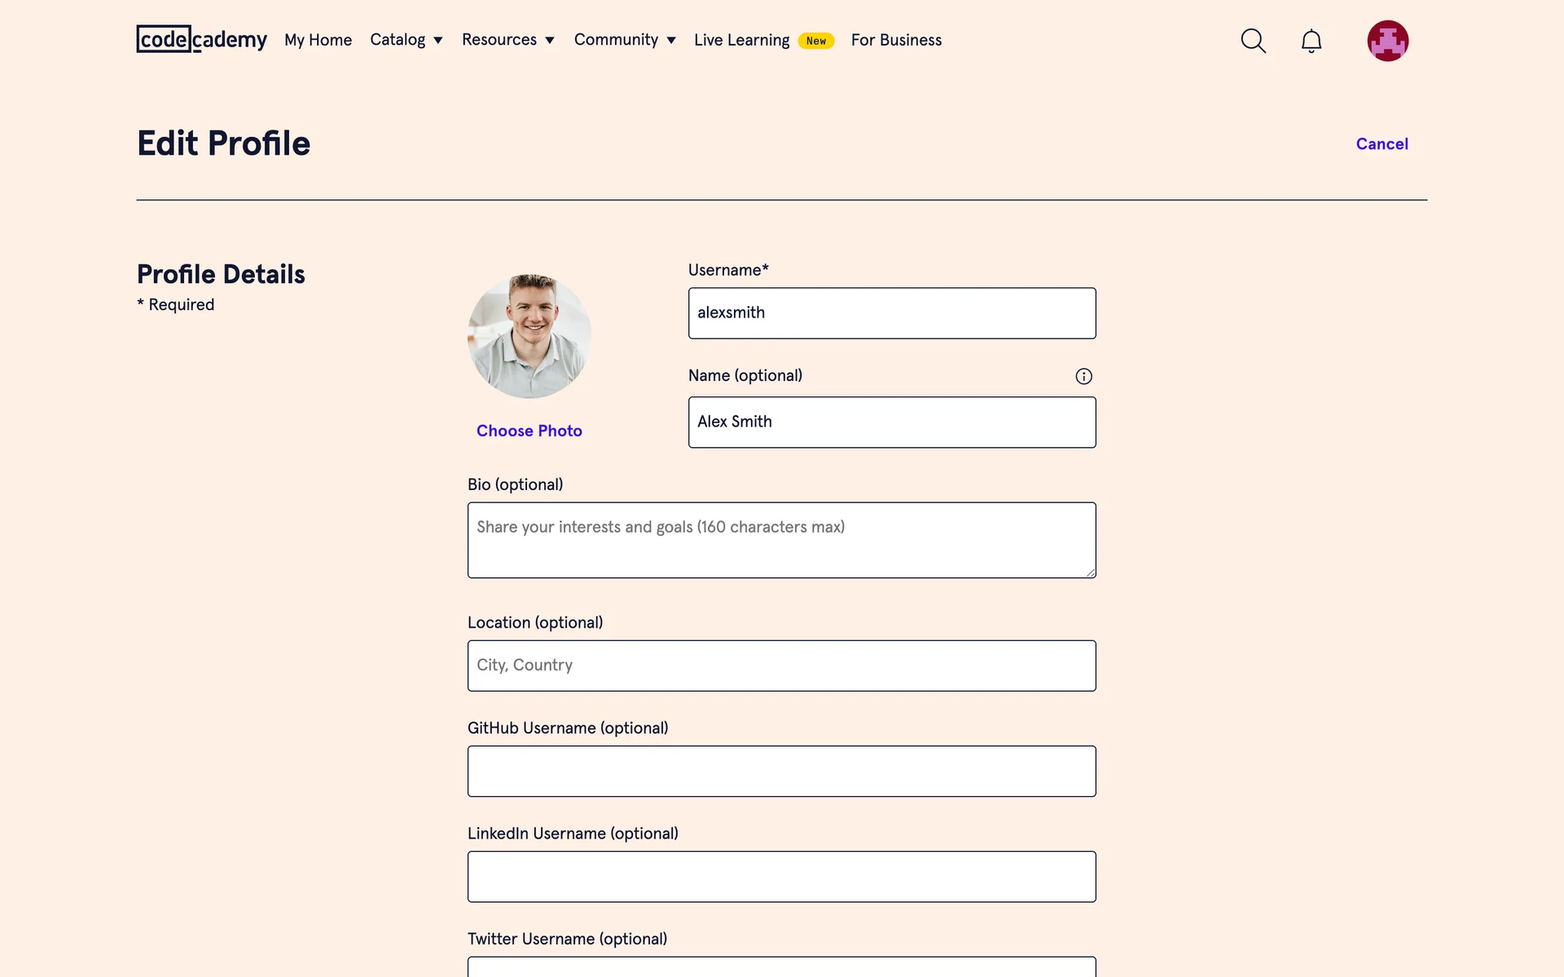Focus the GitHub Username field

[782, 771]
